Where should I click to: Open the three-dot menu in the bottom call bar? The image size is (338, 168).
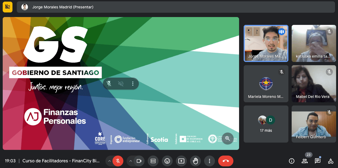coord(210,161)
